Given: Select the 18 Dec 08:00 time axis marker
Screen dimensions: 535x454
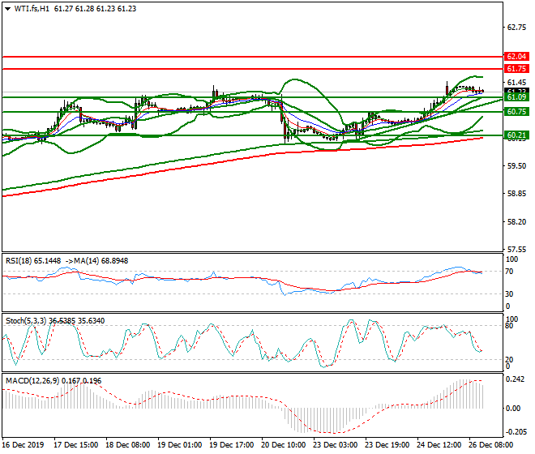Looking at the screenshot, I should point(127,445).
